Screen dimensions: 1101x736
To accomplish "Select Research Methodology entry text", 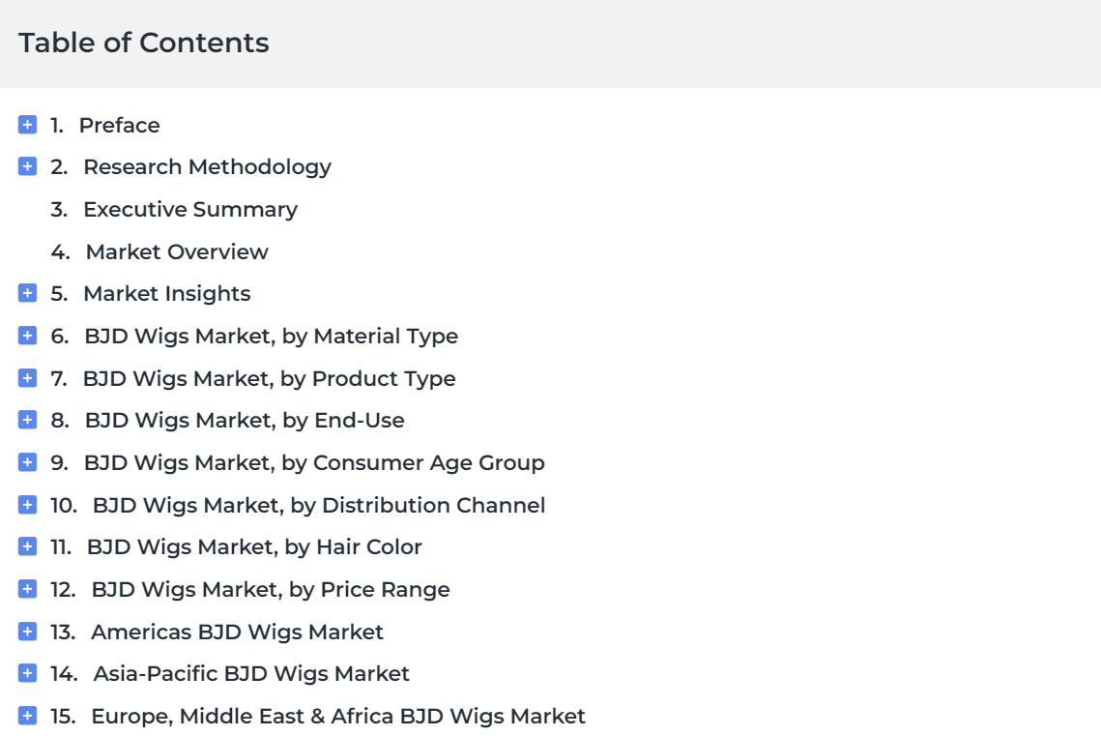I will (x=207, y=167).
